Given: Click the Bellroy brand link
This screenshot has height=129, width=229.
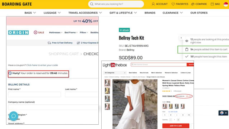Looking at the screenshot, I should [130, 50].
